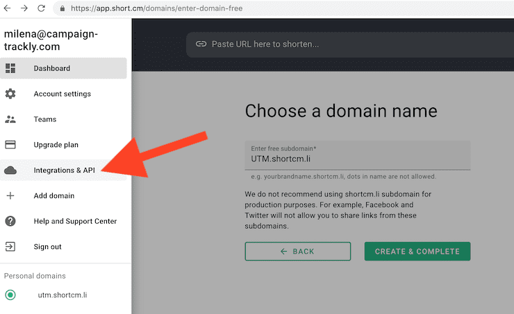The width and height of the screenshot is (514, 314).
Task: Click the Integrations & API cloud icon
Action: [x=10, y=170]
